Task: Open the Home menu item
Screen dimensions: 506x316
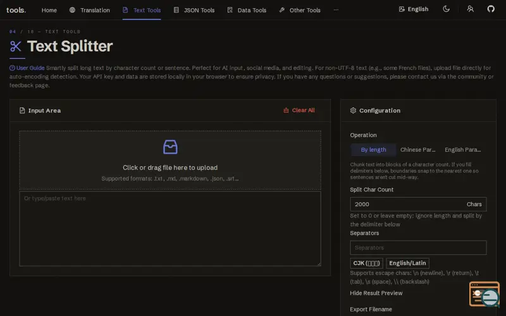Action: pos(49,10)
